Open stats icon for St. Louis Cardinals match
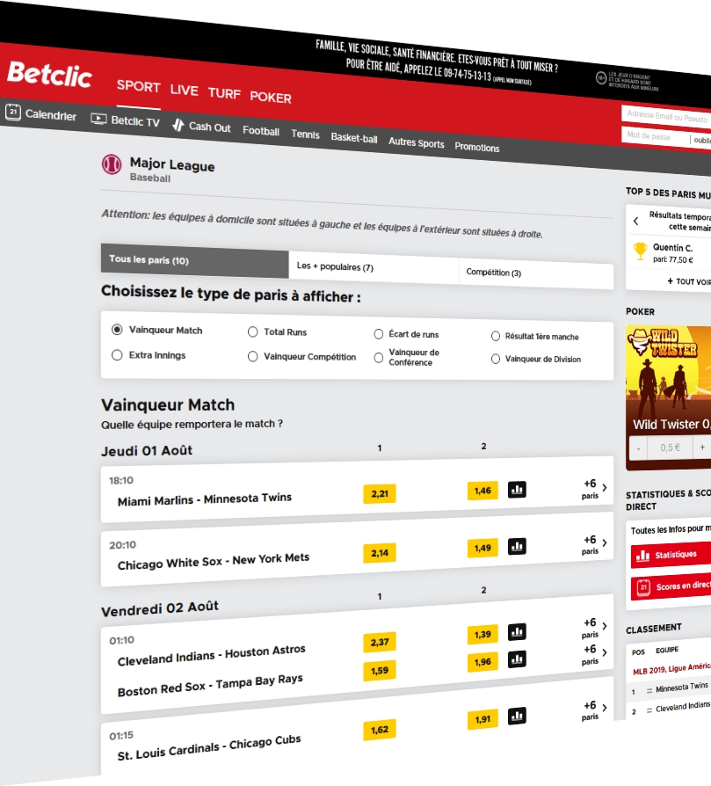711x786 pixels. [x=517, y=717]
